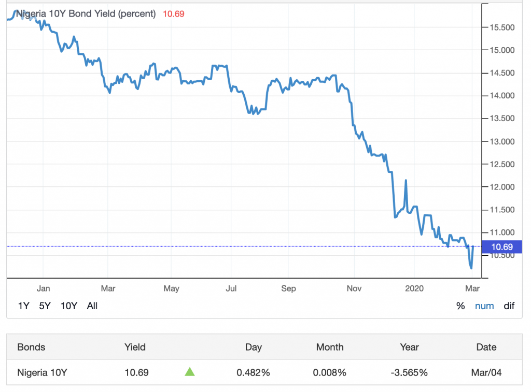The height and width of the screenshot is (392, 531).
Task: View All historical data range
Action: (92, 306)
